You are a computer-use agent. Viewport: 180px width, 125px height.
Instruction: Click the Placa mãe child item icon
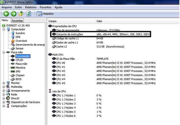12,64
